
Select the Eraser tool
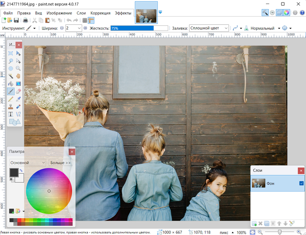coord(18,91)
